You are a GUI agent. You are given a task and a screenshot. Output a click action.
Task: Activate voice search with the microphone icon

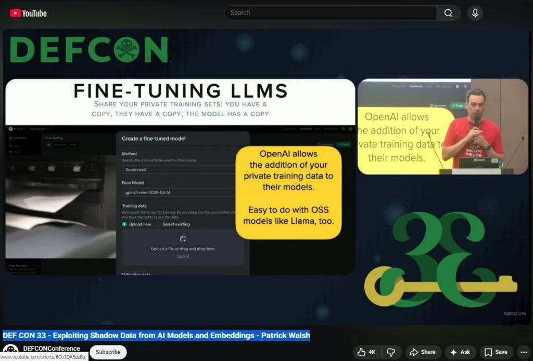474,13
